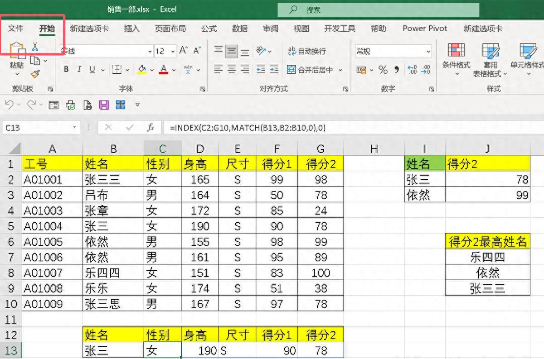Open the Power Pivot tab
This screenshot has width=544, height=359.
tap(425, 28)
